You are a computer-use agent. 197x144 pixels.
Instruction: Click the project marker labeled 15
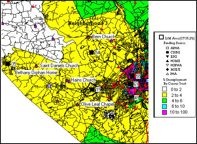[x=92, y=89]
